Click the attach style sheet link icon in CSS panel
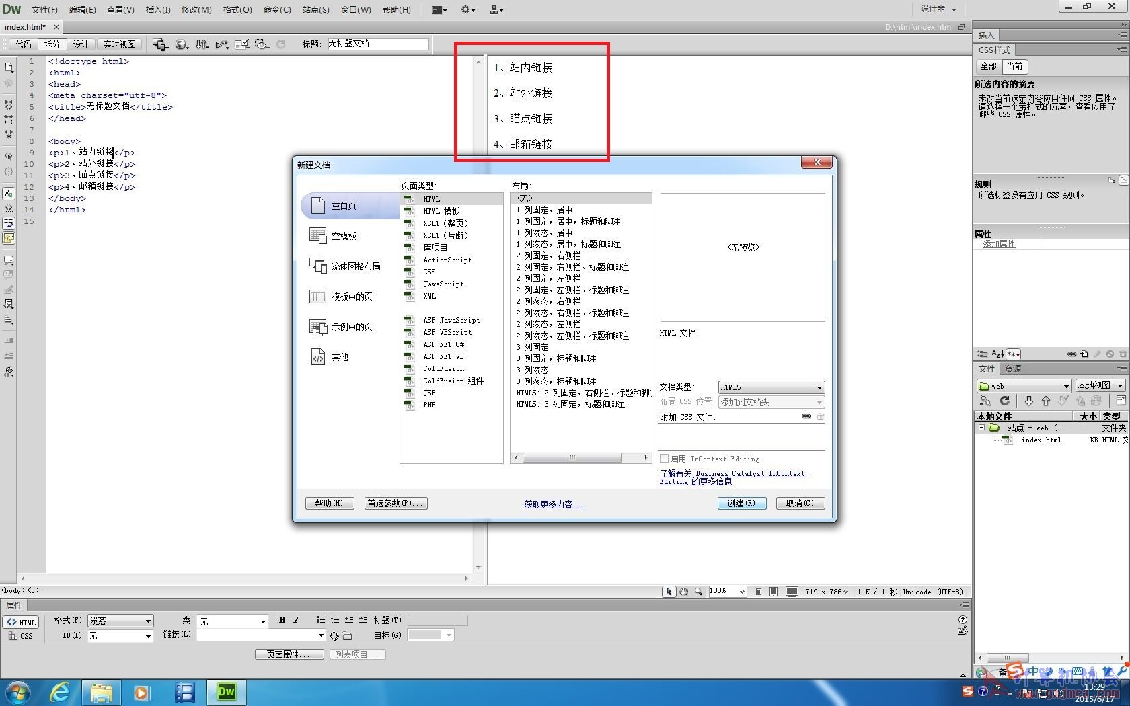The image size is (1130, 706). [x=1071, y=354]
